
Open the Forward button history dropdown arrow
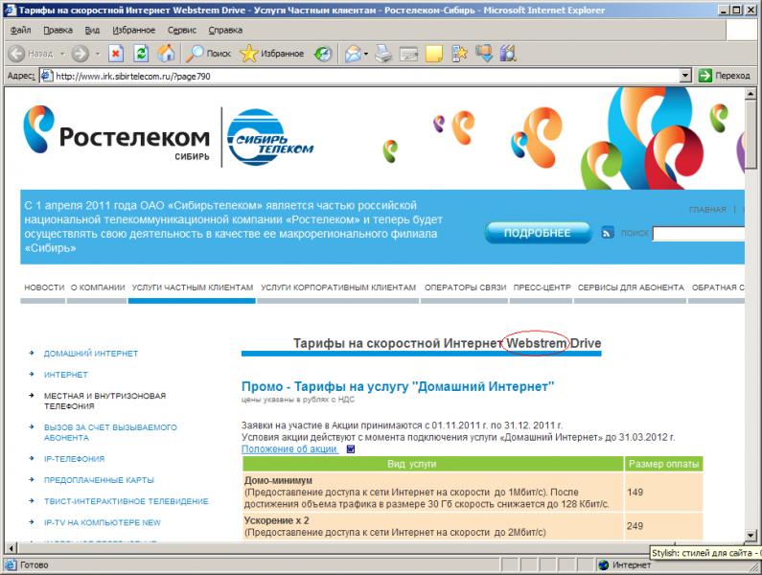point(98,54)
